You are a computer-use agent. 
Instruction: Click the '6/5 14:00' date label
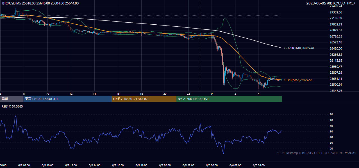[94, 165]
